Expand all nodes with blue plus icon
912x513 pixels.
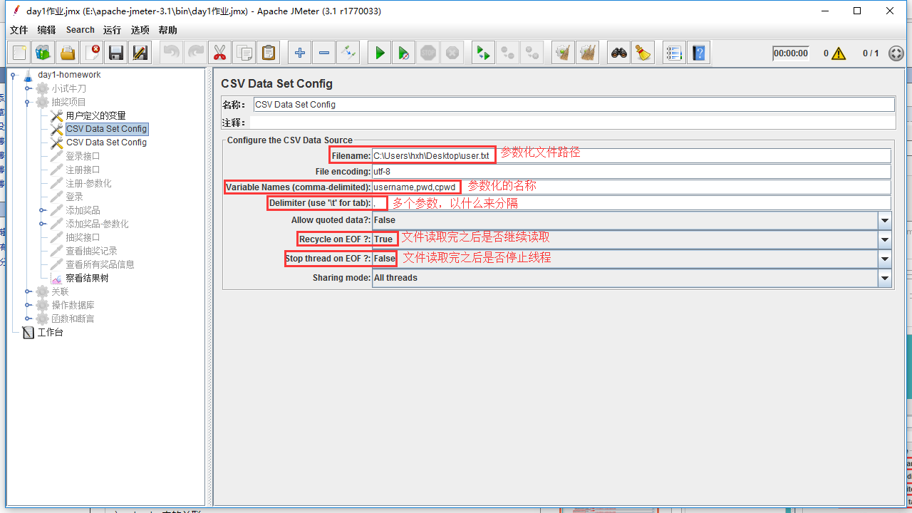[299, 53]
